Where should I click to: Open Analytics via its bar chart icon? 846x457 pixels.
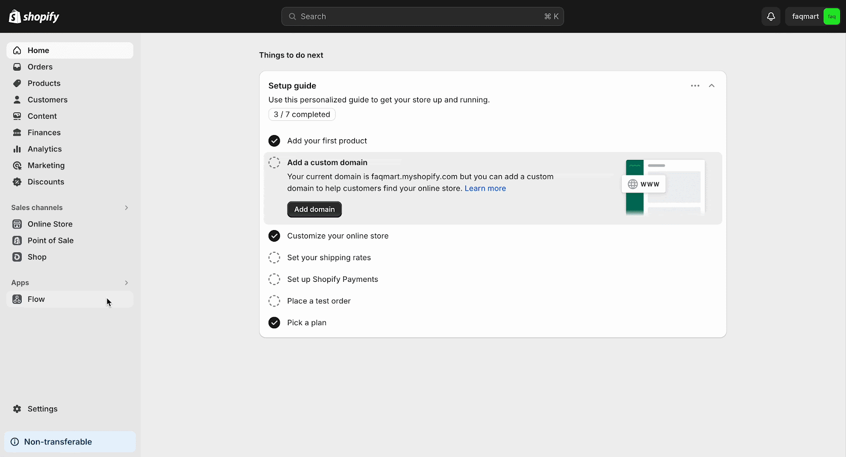[x=17, y=149]
